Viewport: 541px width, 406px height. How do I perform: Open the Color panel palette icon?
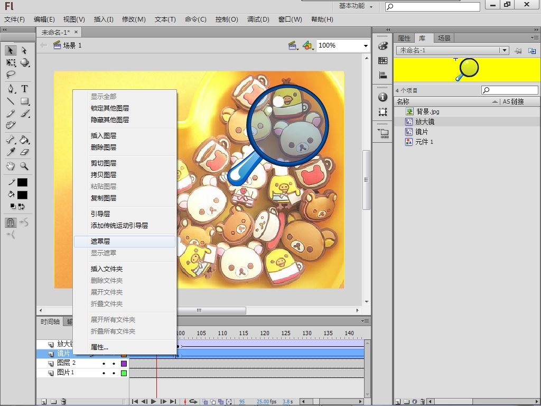pos(383,45)
